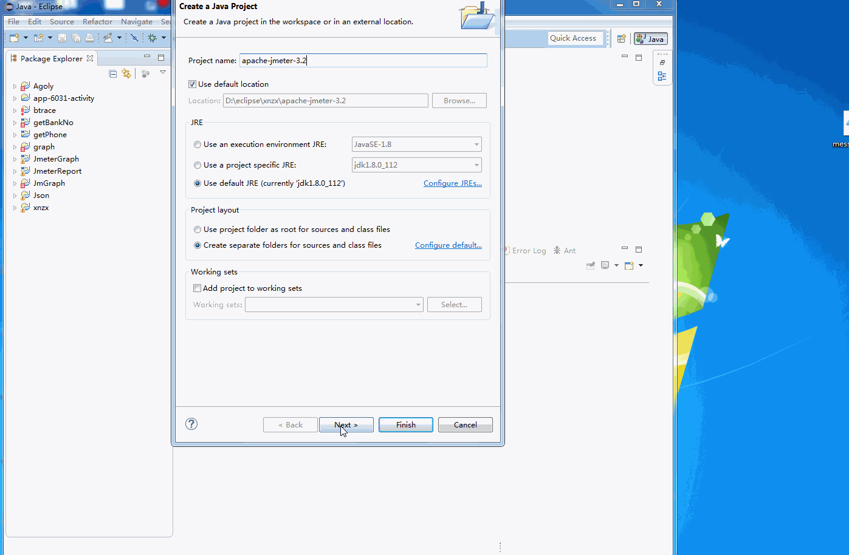Open the jdk1.8.0_112 project JRE dropdown
The image size is (849, 555).
pos(417,165)
